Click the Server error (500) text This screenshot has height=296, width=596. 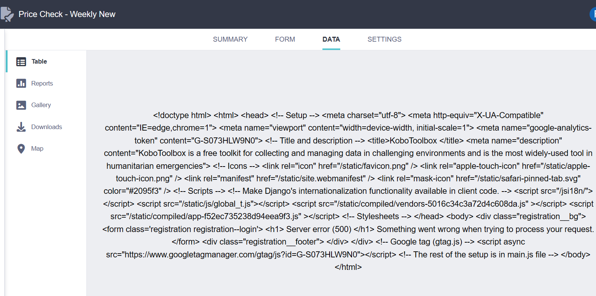(x=319, y=229)
